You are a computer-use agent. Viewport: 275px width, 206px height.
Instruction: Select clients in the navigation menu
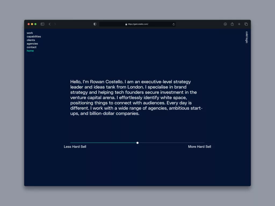31,40
